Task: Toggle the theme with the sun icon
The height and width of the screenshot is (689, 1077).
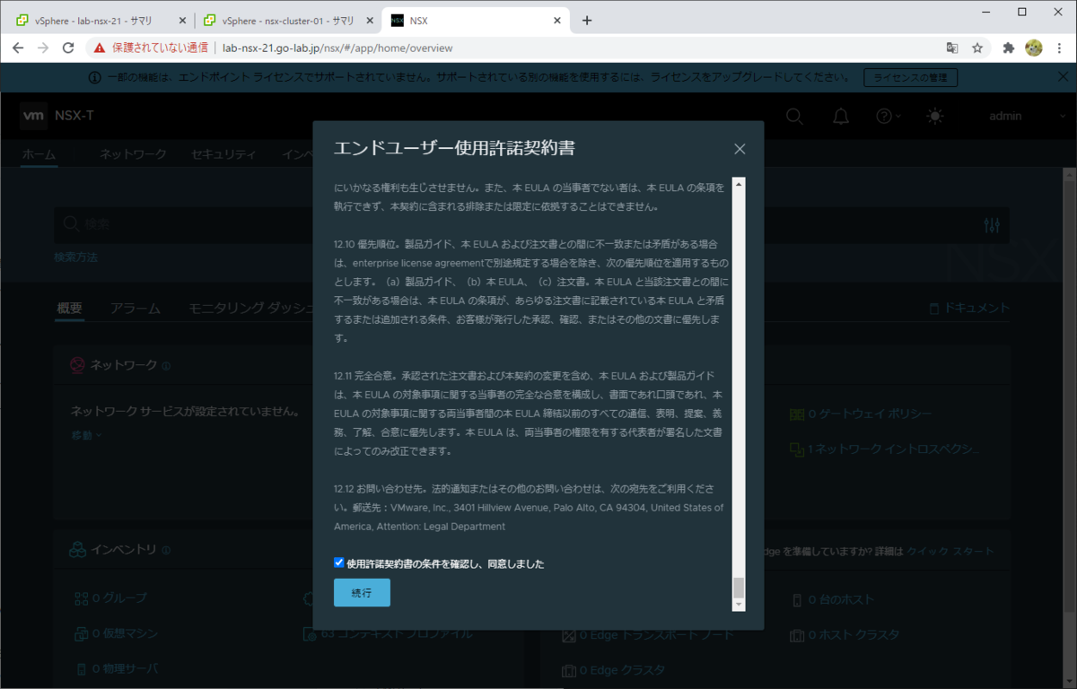Action: pos(934,116)
